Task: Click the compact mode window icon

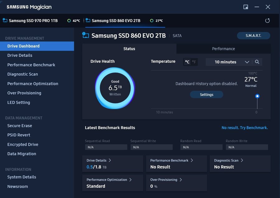Action: click(246, 7)
